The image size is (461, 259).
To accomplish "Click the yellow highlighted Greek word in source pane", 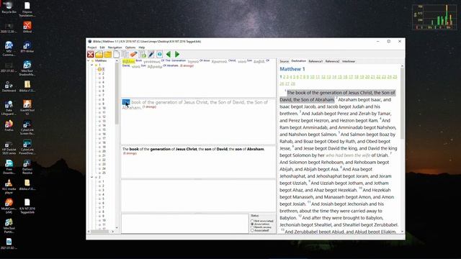I will 128,62.
